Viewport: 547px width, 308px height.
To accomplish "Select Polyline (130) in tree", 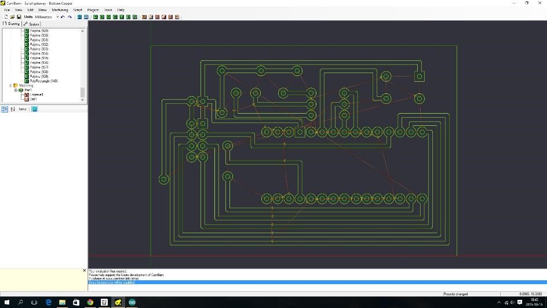I will tap(39, 35).
